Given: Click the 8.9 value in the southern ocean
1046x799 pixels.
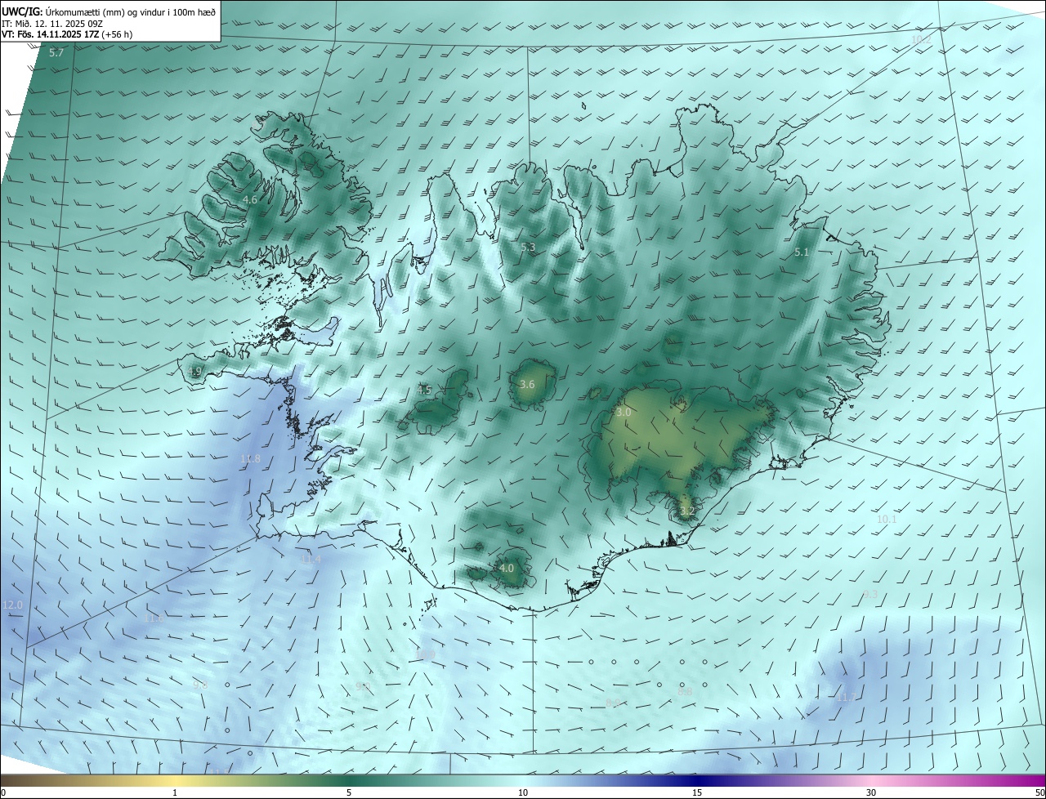Looking at the screenshot, I should [612, 703].
